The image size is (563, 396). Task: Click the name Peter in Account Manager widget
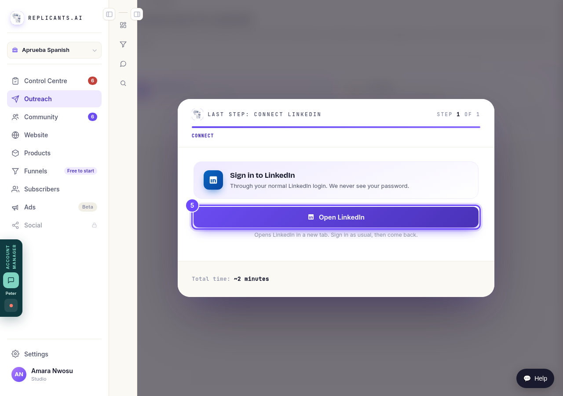click(x=11, y=293)
